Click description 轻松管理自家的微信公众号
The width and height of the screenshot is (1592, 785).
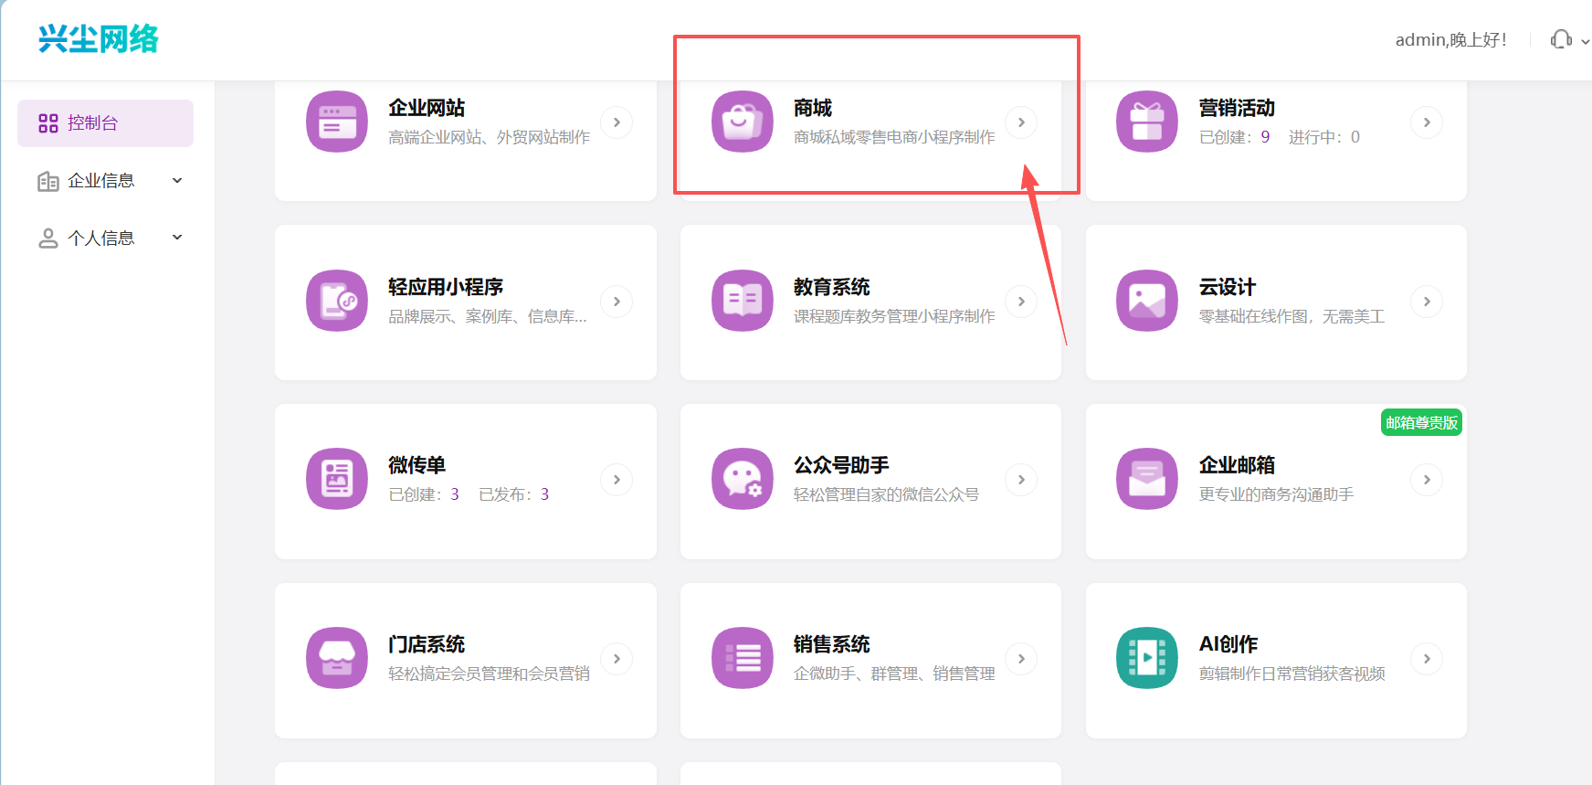click(886, 494)
